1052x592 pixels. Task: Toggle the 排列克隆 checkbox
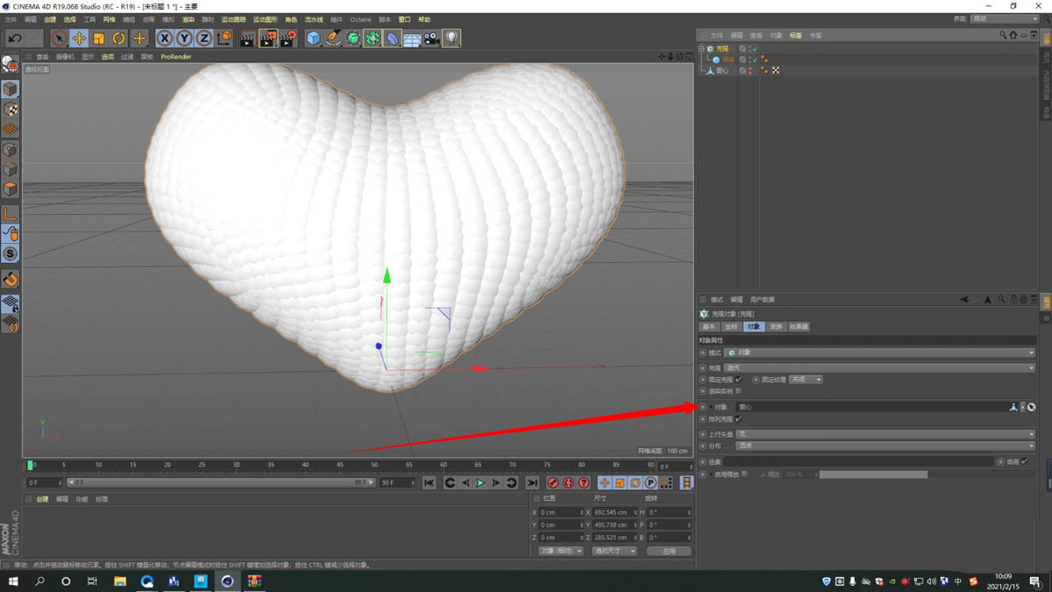click(x=738, y=419)
